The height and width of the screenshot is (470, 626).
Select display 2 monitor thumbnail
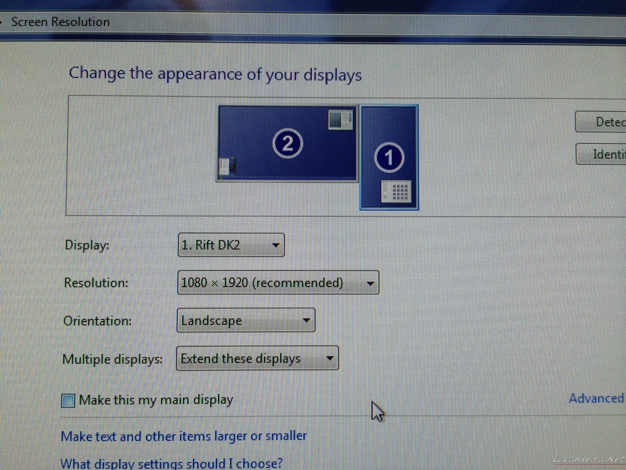pyautogui.click(x=287, y=143)
